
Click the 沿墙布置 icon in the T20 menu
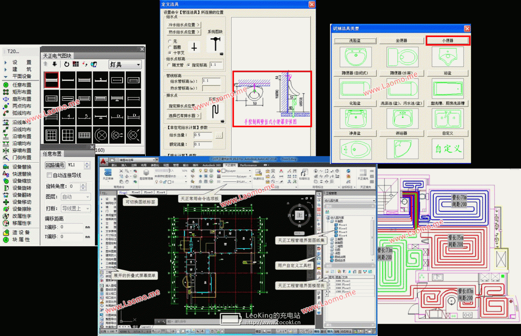pos(6,136)
